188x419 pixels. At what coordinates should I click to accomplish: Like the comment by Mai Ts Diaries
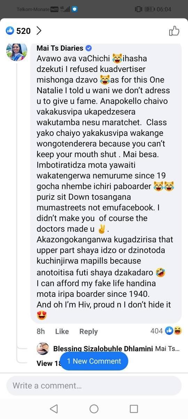pyautogui.click(x=62, y=331)
